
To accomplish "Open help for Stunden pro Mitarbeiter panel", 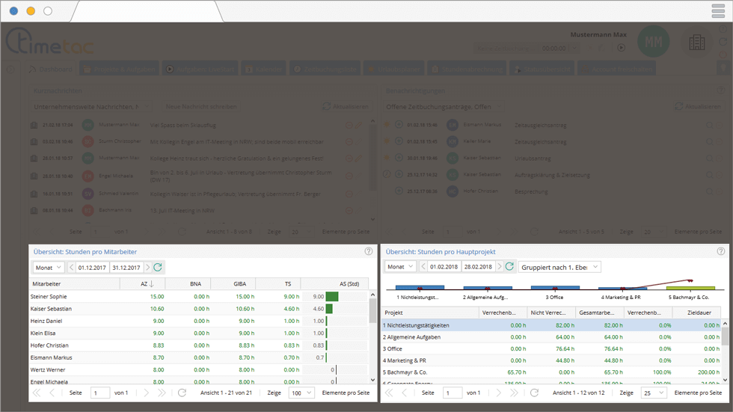I will point(368,252).
